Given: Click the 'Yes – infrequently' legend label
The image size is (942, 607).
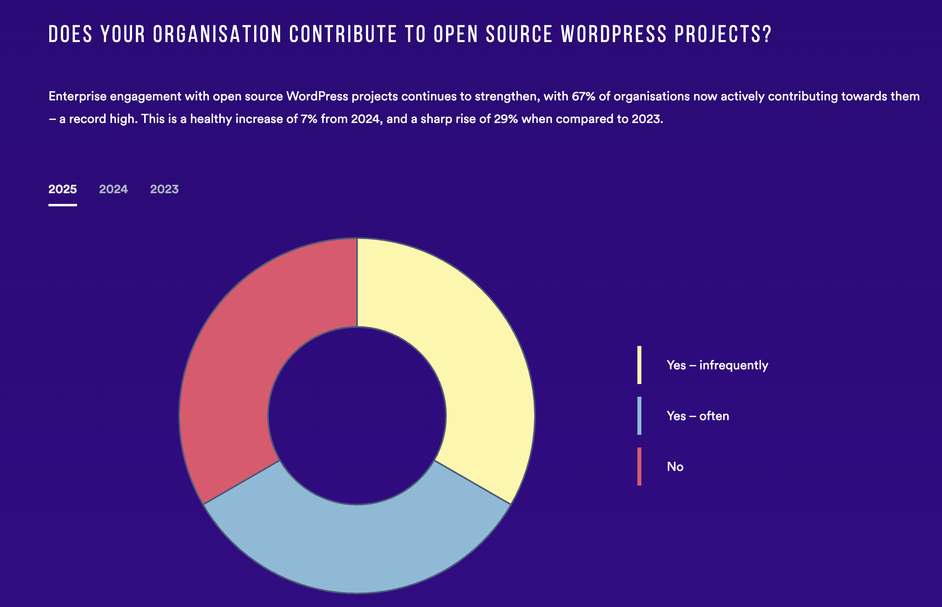Looking at the screenshot, I should [x=718, y=365].
